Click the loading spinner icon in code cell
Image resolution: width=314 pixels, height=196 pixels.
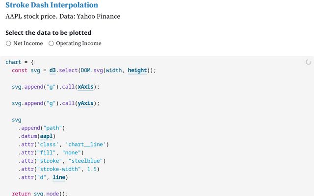[x=309, y=62]
